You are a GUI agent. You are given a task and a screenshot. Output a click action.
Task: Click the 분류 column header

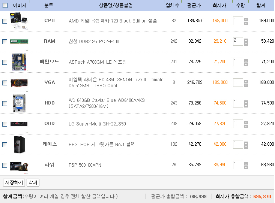[x=49, y=5]
